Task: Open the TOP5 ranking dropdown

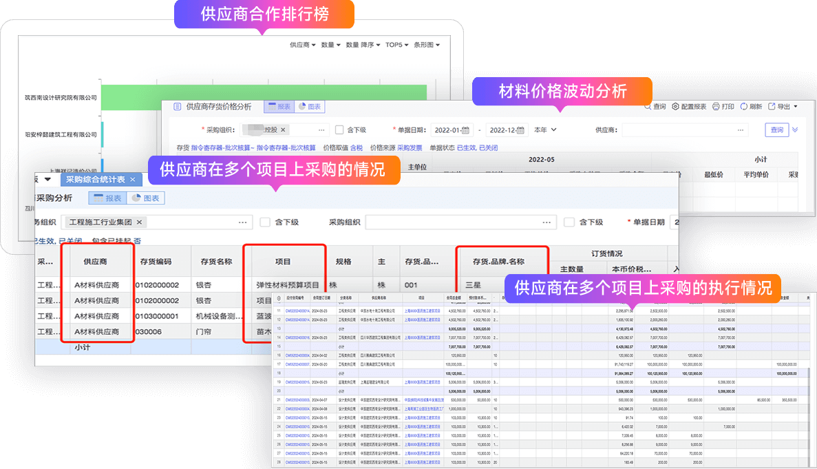Action: pos(396,45)
